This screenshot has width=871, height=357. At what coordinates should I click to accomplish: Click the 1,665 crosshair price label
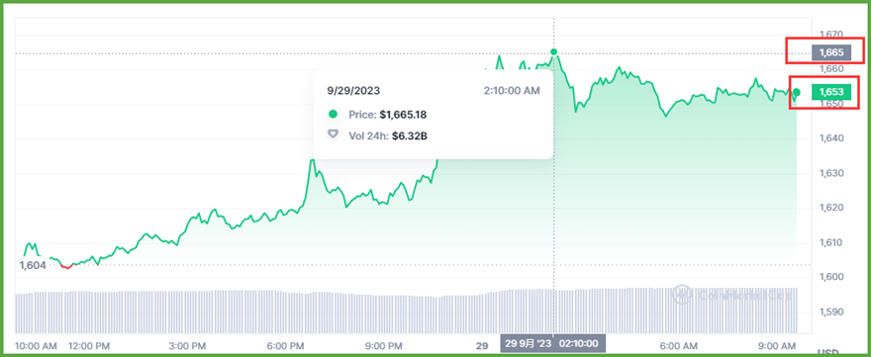coord(831,52)
